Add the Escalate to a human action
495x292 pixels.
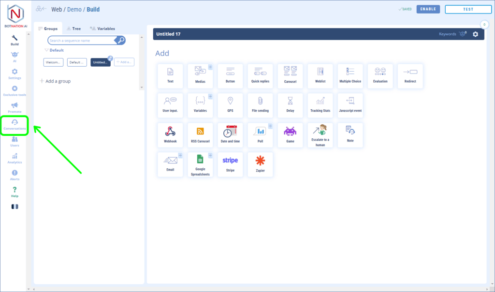coord(320,135)
